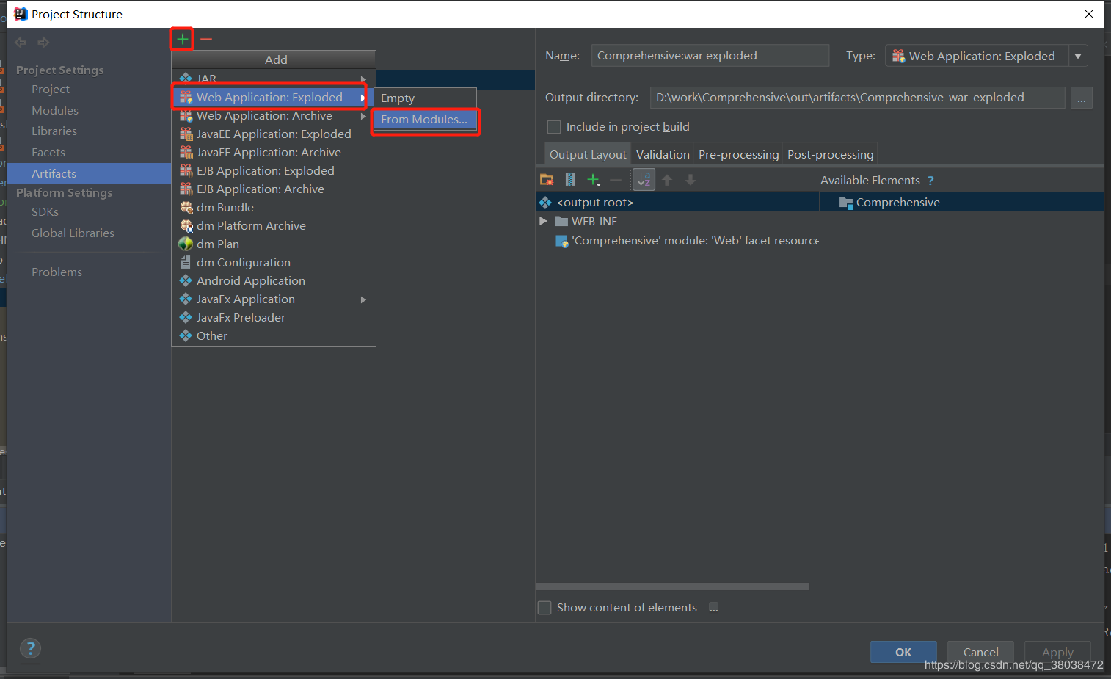This screenshot has height=679, width=1111.
Task: Click the Output directory path field
Action: click(857, 98)
